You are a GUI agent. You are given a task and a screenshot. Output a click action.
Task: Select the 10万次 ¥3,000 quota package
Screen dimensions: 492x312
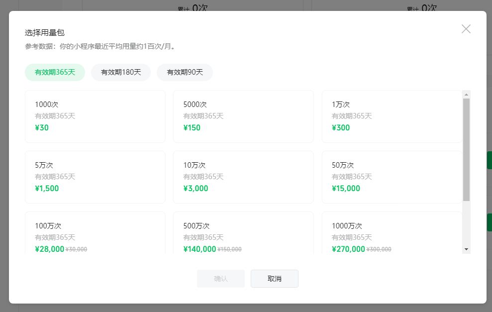pyautogui.click(x=243, y=177)
